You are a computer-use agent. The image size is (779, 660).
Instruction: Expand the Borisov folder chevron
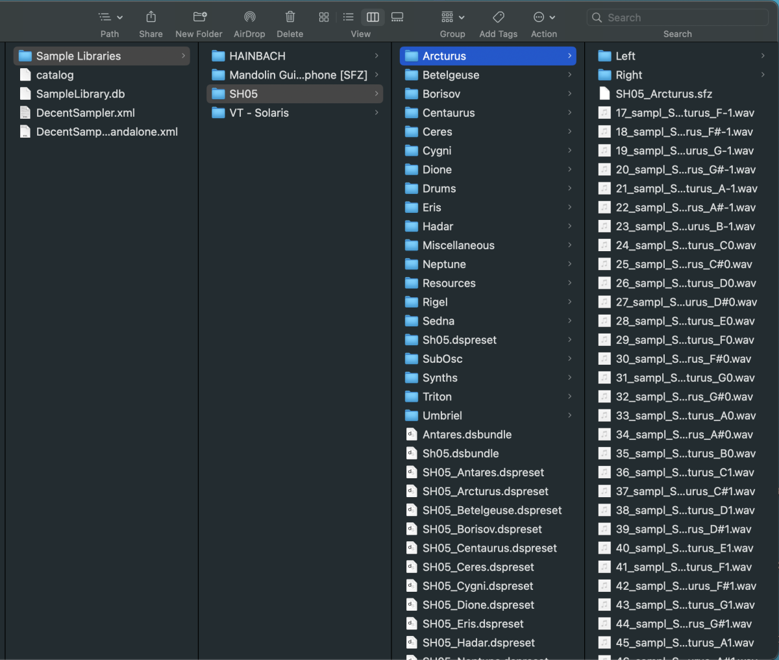pyautogui.click(x=570, y=93)
